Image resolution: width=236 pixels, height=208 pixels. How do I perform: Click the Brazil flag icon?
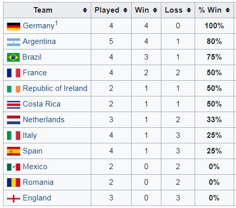pyautogui.click(x=13, y=57)
